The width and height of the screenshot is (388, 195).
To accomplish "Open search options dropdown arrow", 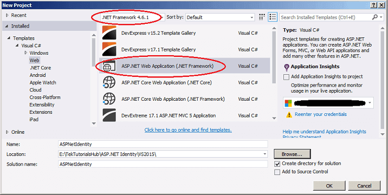I will [381, 17].
